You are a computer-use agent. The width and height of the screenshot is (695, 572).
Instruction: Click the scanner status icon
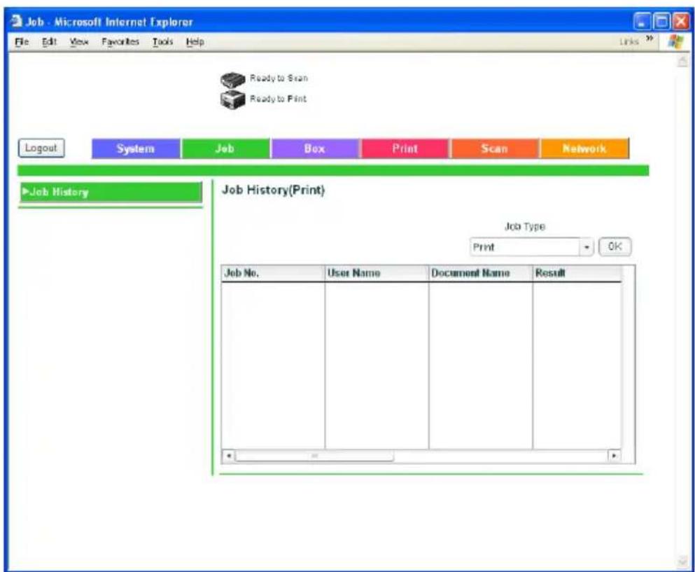(x=232, y=80)
